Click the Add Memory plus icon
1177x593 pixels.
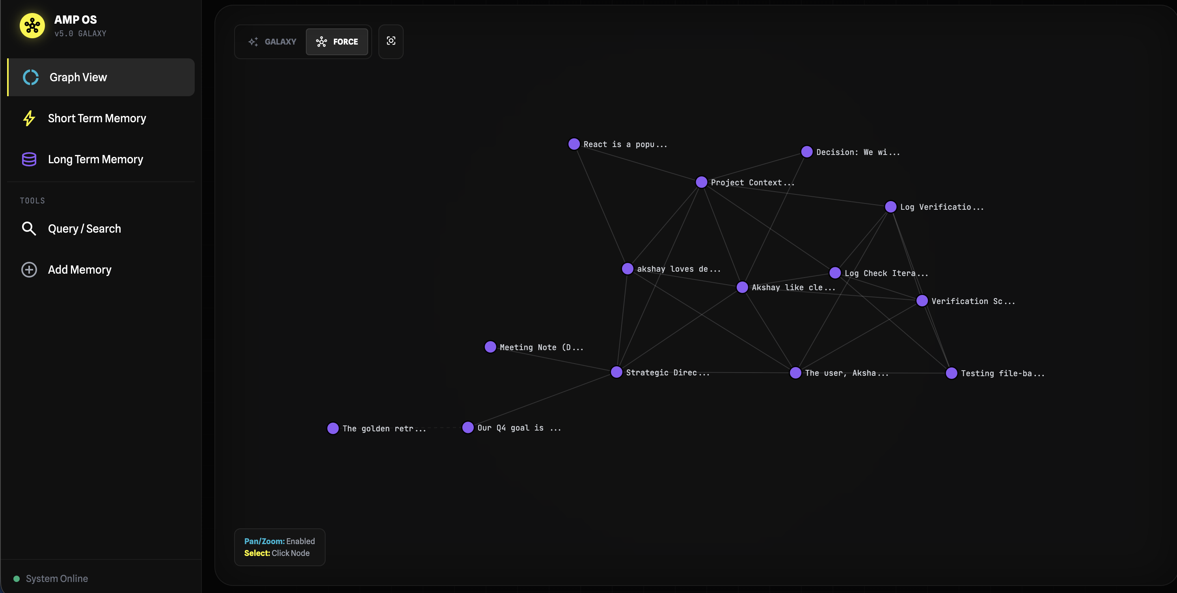pyautogui.click(x=29, y=270)
